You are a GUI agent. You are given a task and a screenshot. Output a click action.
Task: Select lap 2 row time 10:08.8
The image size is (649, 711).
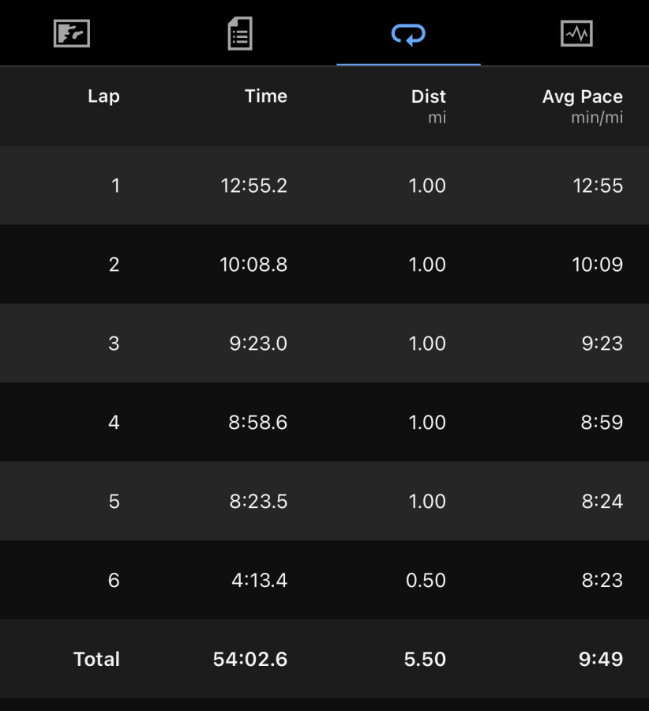coord(253,265)
